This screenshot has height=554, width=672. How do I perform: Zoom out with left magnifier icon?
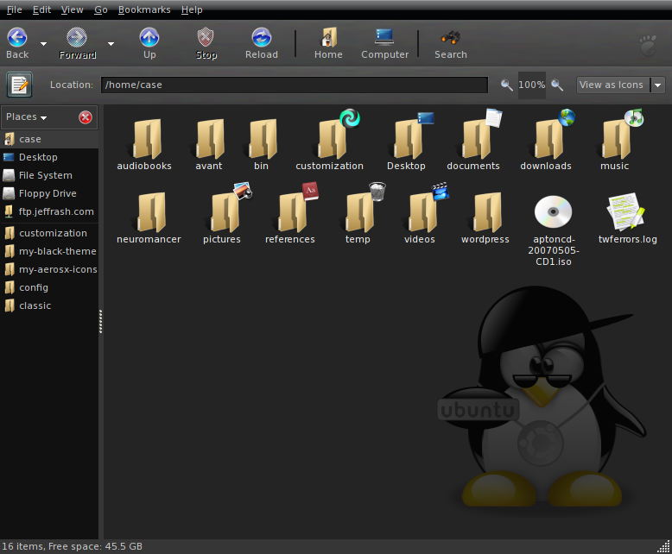(x=506, y=85)
